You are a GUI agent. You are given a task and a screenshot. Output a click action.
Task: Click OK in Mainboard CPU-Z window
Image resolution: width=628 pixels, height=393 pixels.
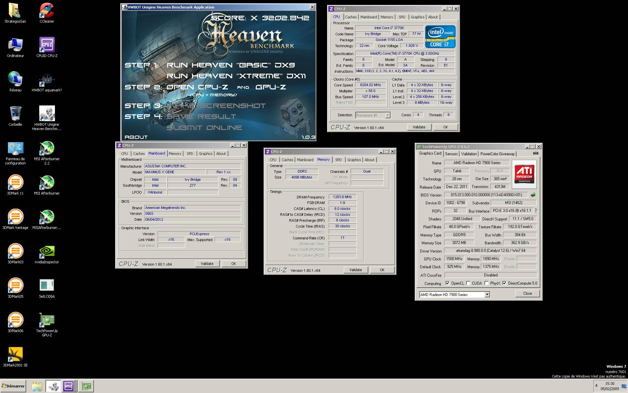[x=234, y=264]
